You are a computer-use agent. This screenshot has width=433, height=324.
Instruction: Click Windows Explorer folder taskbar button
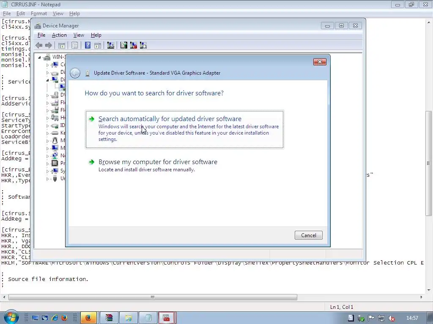coord(129,318)
